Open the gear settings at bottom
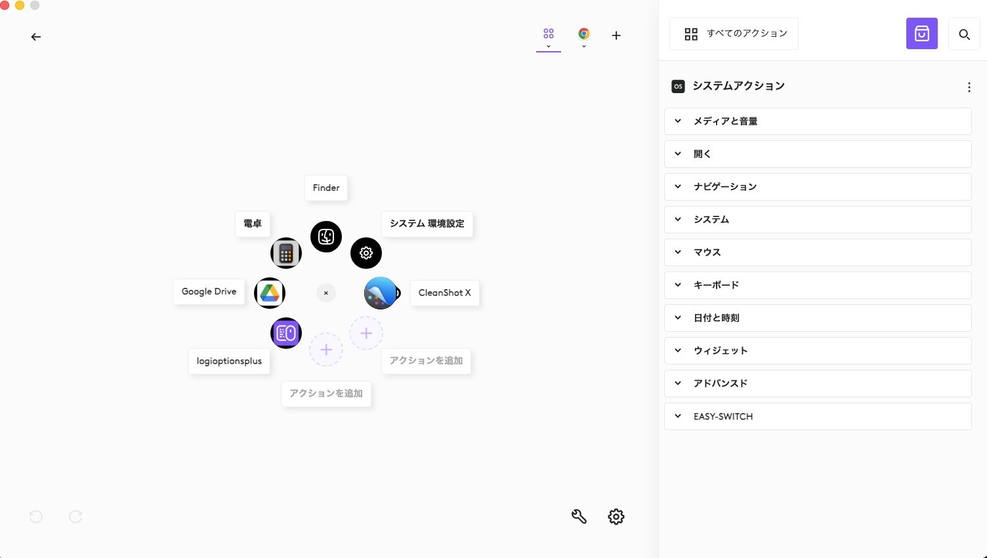Screen dimensions: 987x558 [616, 517]
